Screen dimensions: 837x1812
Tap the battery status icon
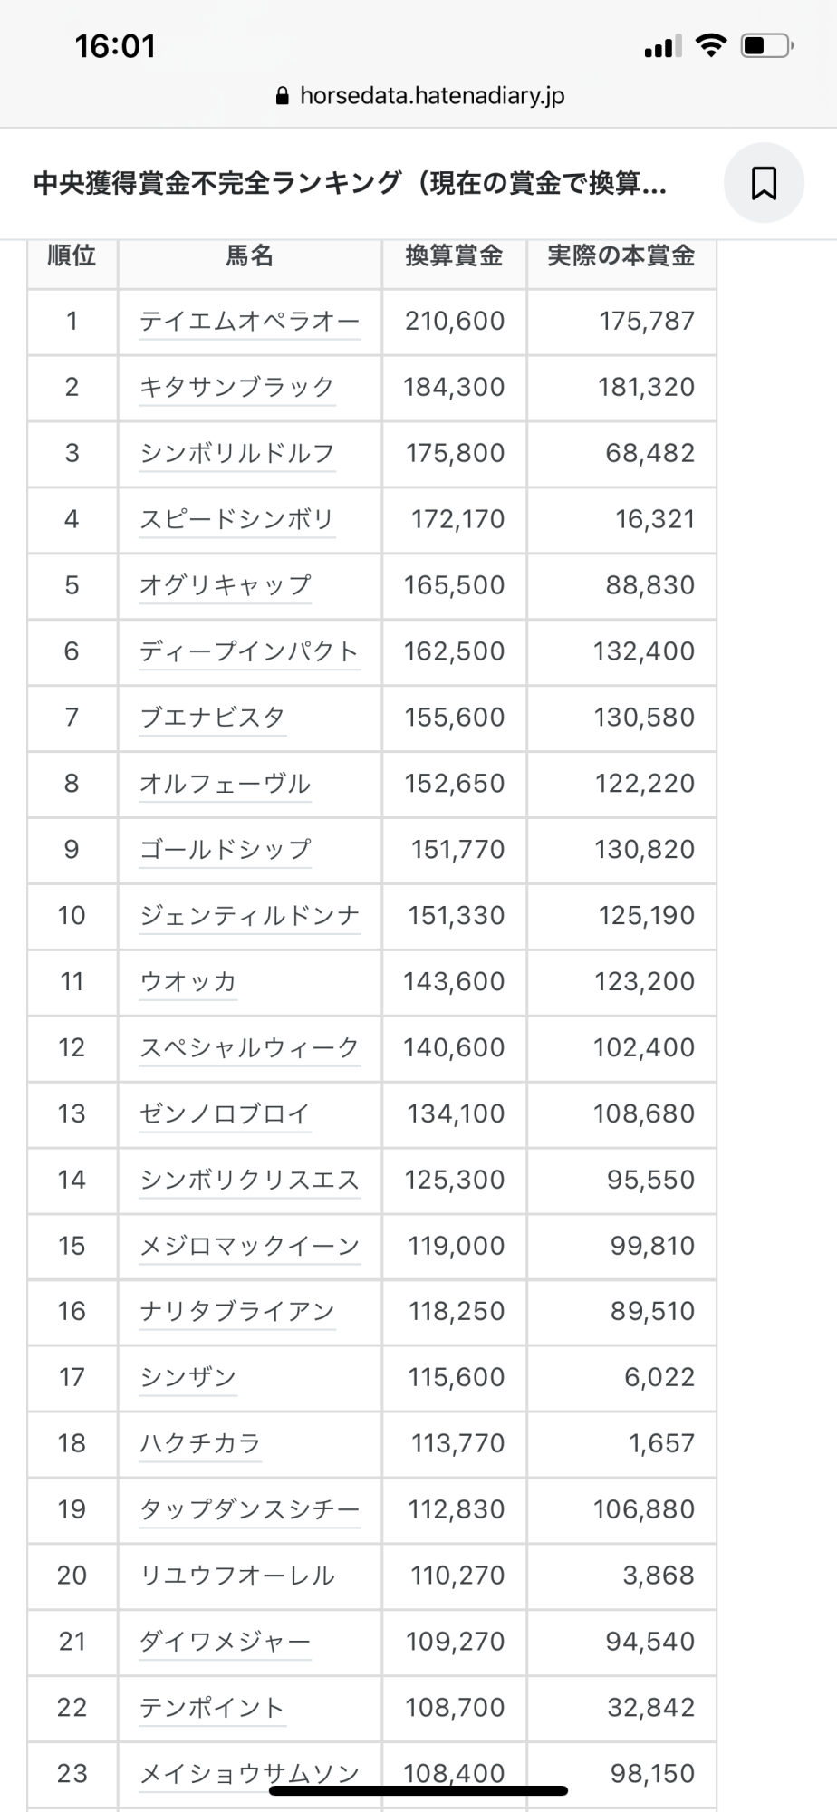pos(766,45)
